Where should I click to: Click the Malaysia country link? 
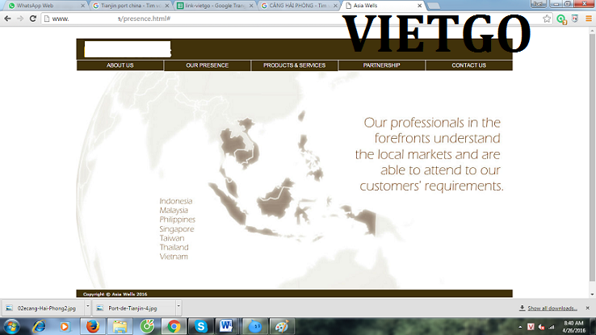click(x=174, y=211)
